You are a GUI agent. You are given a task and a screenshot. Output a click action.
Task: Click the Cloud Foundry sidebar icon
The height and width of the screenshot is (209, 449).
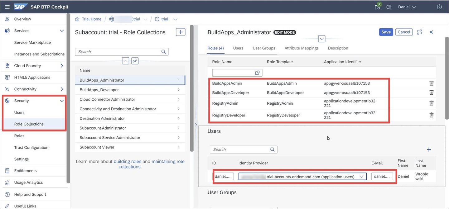[x=7, y=66]
